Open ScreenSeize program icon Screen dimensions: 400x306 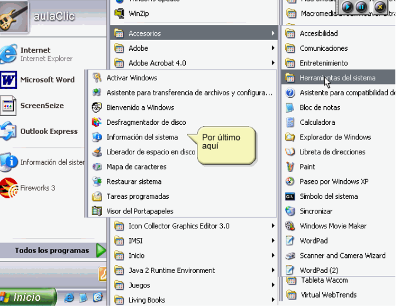pyautogui.click(x=8, y=106)
